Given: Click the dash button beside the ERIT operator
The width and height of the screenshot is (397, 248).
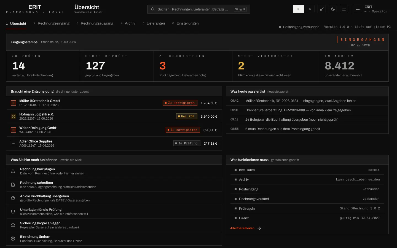Looking at the screenshot, I should [358, 9].
